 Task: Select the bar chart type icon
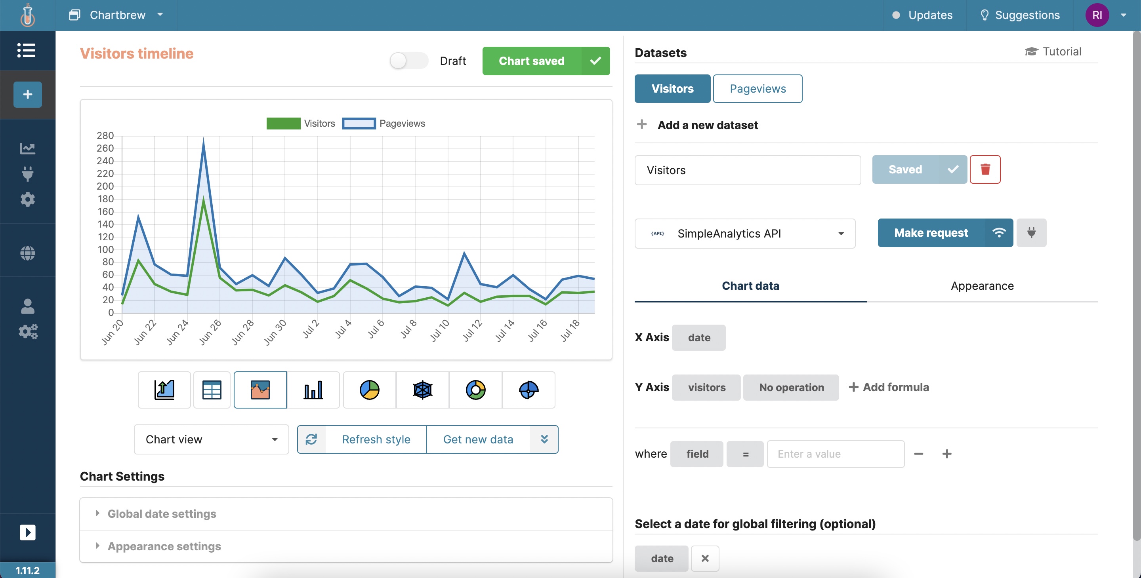click(x=313, y=390)
